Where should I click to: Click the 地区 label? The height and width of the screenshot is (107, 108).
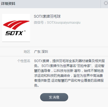pyautogui.click(x=27, y=52)
